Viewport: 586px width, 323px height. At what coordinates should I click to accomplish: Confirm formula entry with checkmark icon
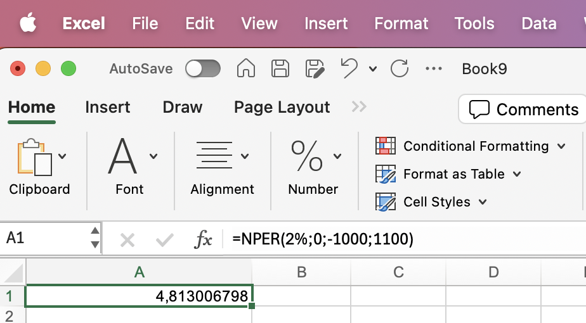(x=165, y=240)
